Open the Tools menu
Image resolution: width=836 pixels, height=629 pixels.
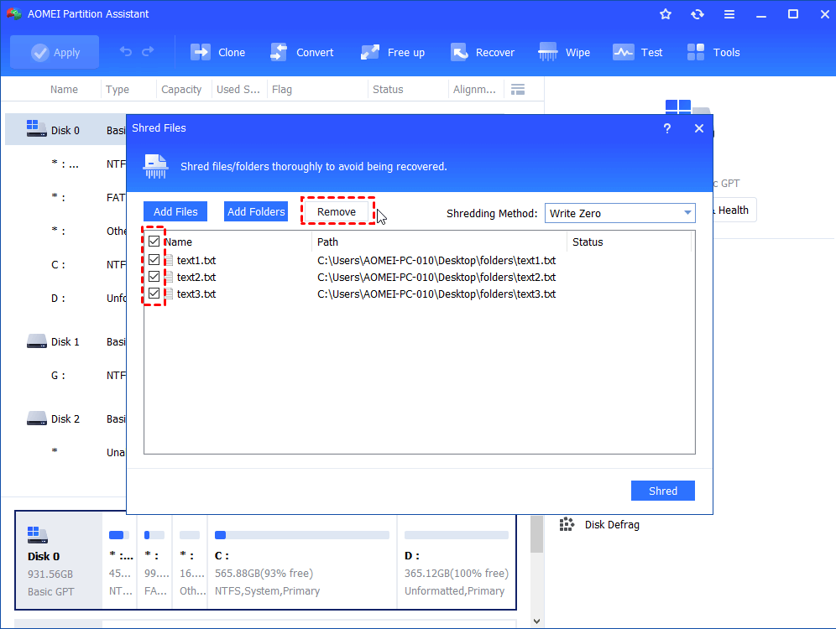(x=713, y=52)
